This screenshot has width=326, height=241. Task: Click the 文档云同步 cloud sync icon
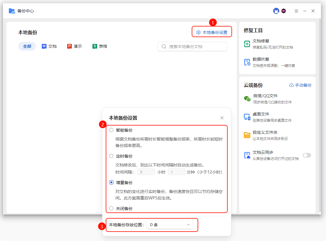247,155
